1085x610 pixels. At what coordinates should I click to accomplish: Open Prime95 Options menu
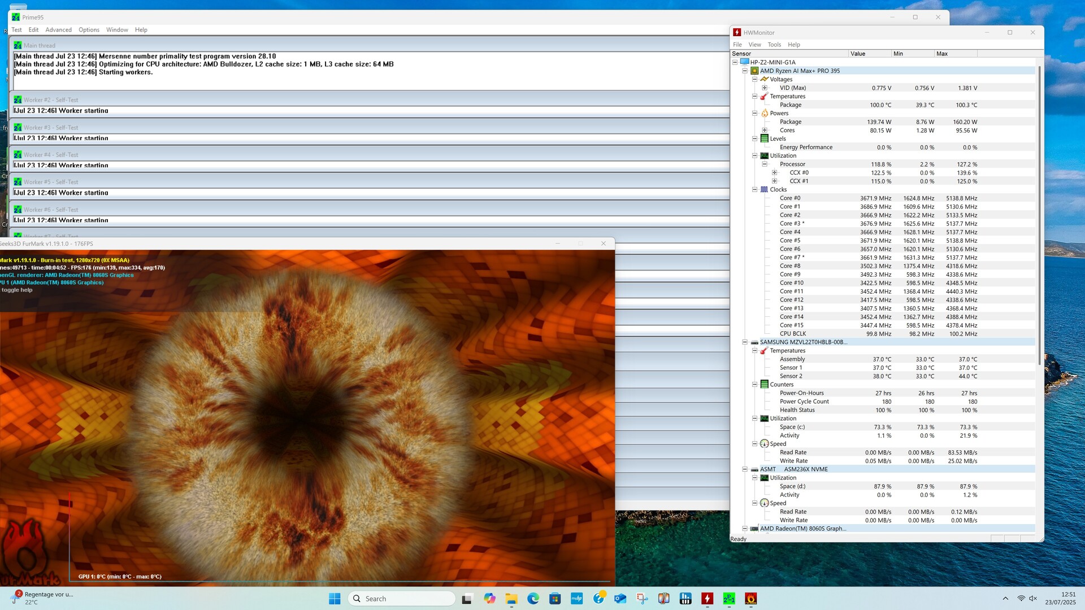click(x=89, y=30)
